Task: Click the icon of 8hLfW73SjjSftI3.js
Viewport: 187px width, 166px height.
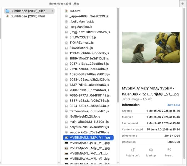Action: click(x=66, y=37)
